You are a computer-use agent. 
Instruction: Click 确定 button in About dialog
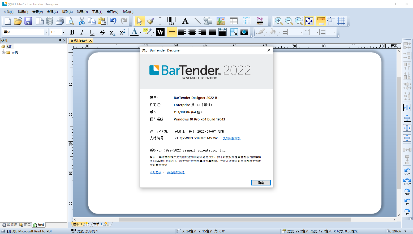(x=261, y=183)
